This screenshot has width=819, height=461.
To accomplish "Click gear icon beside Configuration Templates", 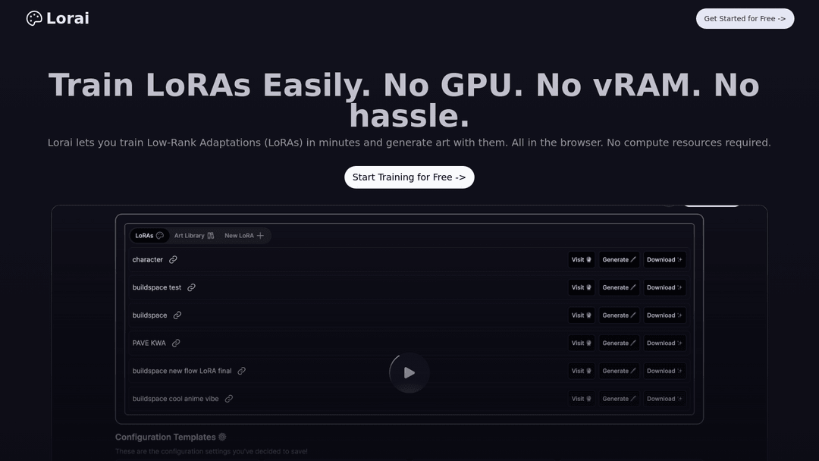I will (222, 437).
